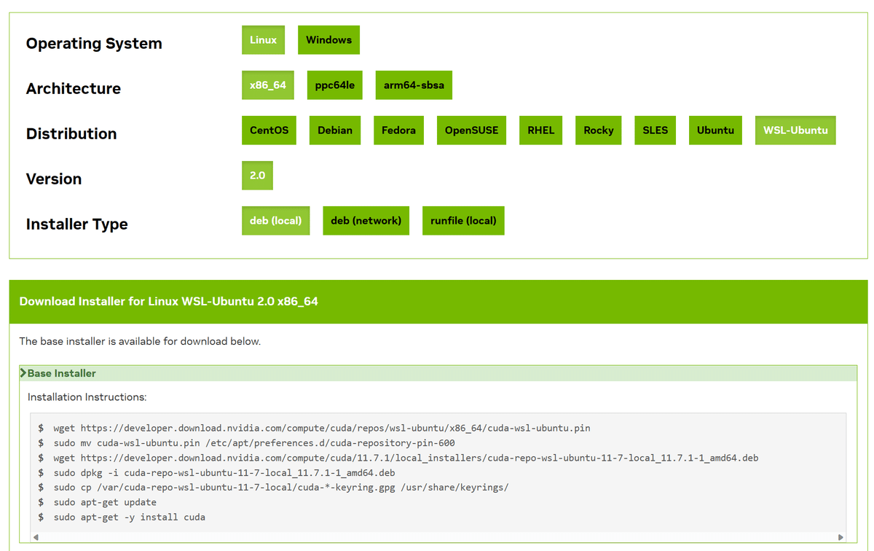Click the Operating System label
Image resolution: width=874 pixels, height=551 pixels.
pos(94,44)
